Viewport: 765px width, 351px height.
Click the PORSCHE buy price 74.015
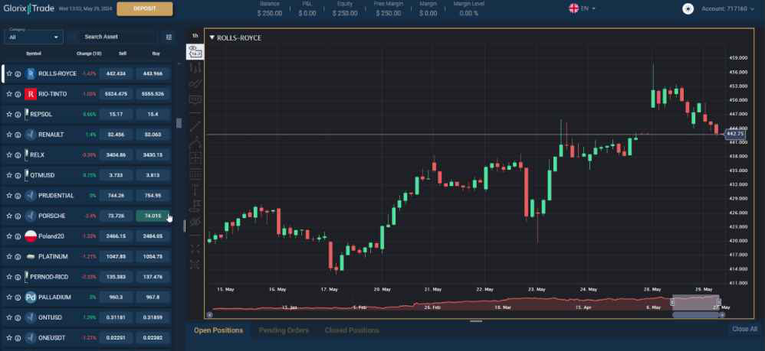click(153, 216)
